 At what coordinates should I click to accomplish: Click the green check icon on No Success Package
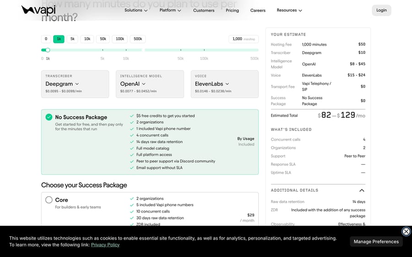pos(49,117)
